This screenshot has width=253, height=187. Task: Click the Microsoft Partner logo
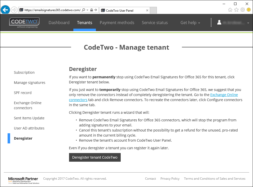pyautogui.click(x=24, y=180)
